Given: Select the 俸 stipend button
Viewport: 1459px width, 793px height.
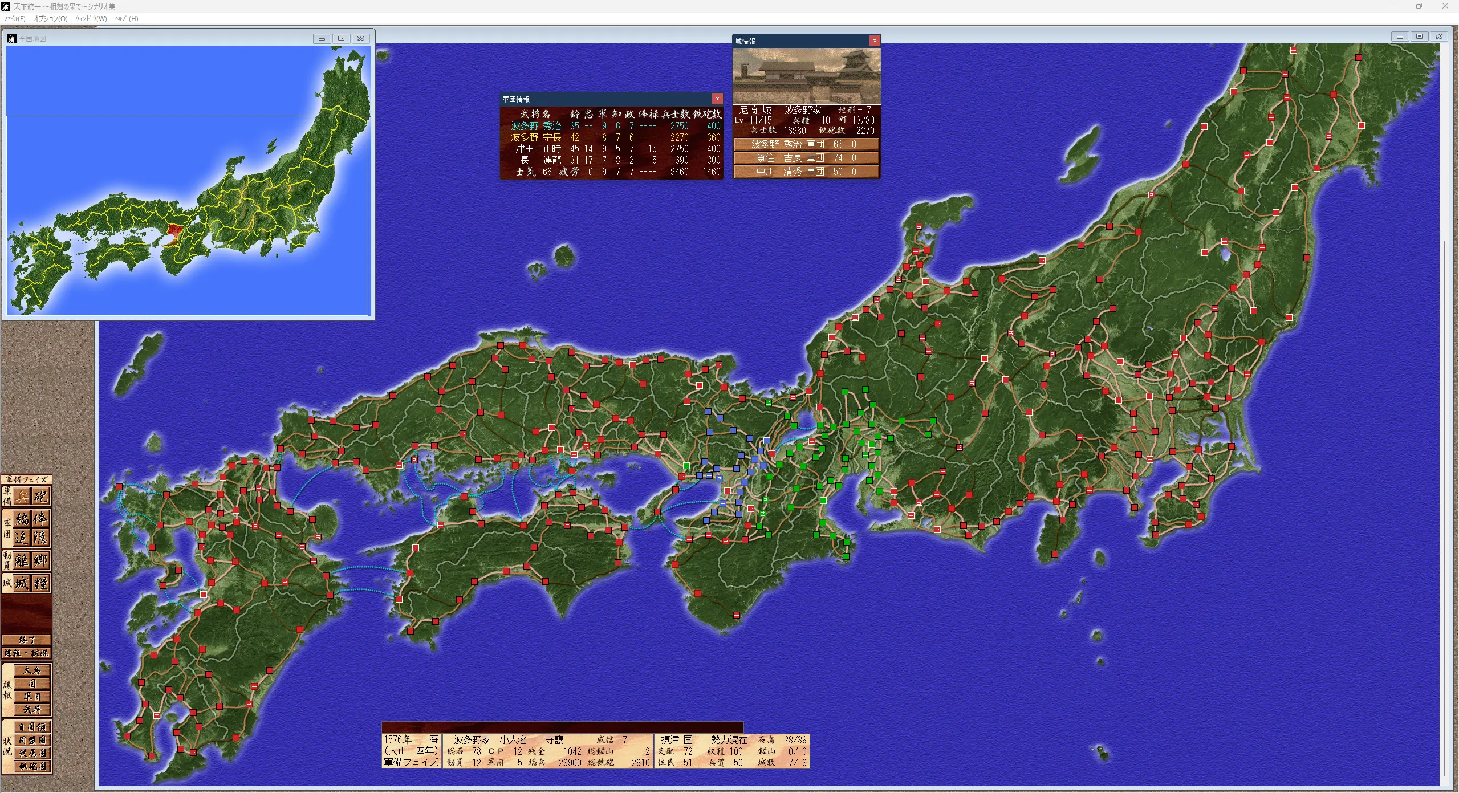Looking at the screenshot, I should click(40, 519).
